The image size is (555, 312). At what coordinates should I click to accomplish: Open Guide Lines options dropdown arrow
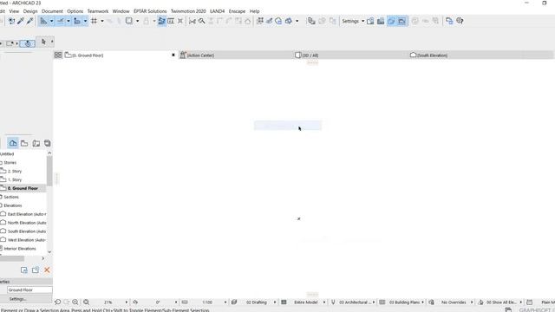pos(51,21)
